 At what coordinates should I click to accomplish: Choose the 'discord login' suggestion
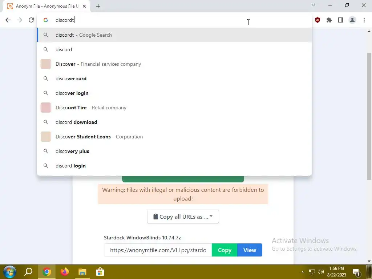point(174,166)
